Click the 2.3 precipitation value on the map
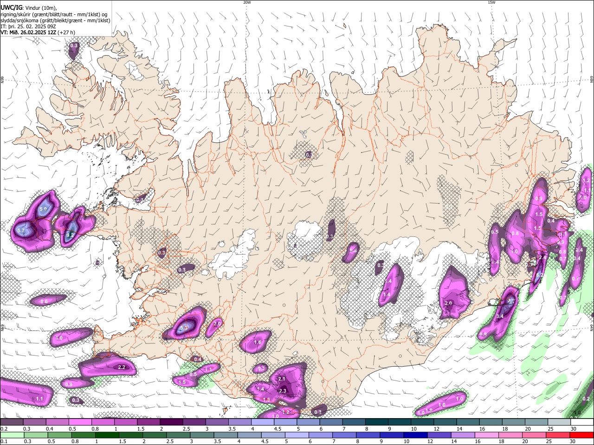 pos(283,391)
